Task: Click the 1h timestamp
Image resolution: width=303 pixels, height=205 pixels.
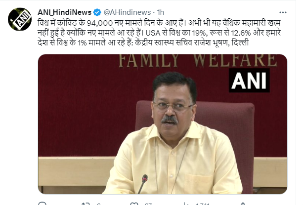Action: coord(160,12)
